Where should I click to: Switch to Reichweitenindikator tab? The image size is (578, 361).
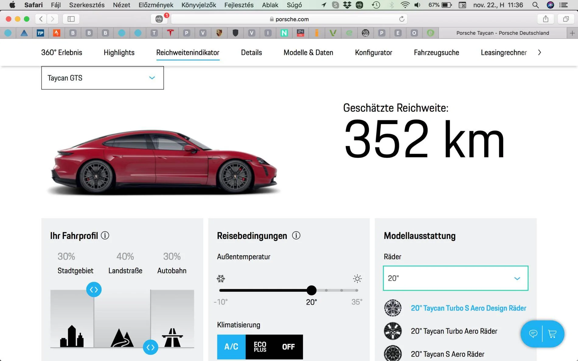(x=188, y=52)
